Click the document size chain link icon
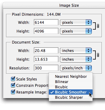Screen dimensions: 105x110 click(x=98, y=55)
